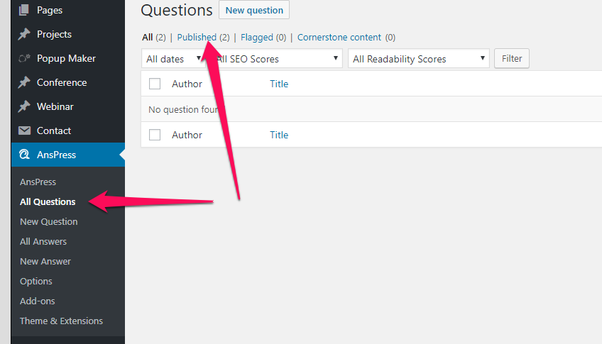Tick the select-all checkbox in the footer row

[155, 135]
